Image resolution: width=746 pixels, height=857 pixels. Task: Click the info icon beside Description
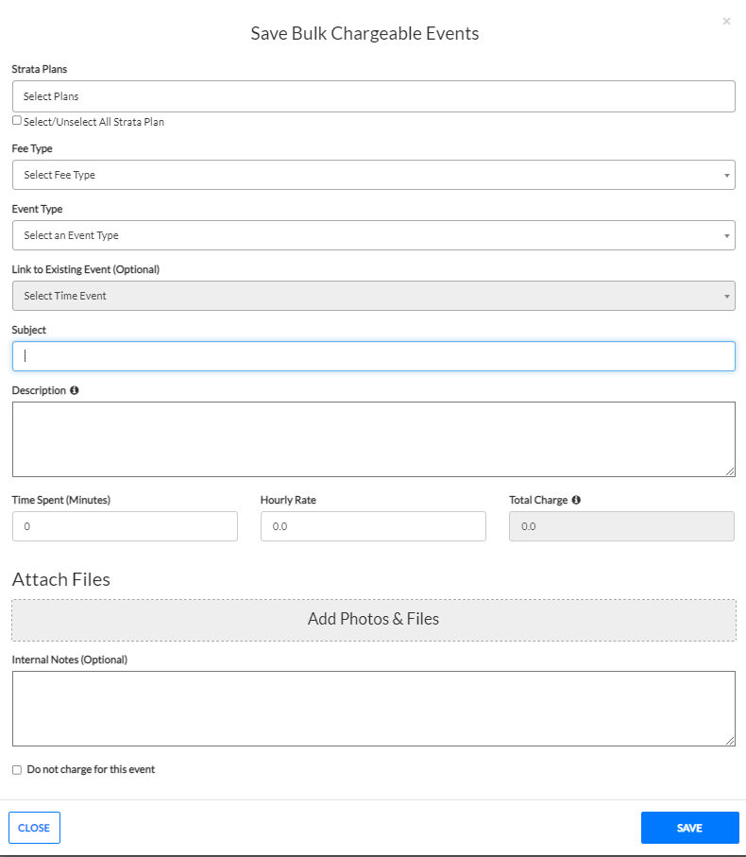75,390
